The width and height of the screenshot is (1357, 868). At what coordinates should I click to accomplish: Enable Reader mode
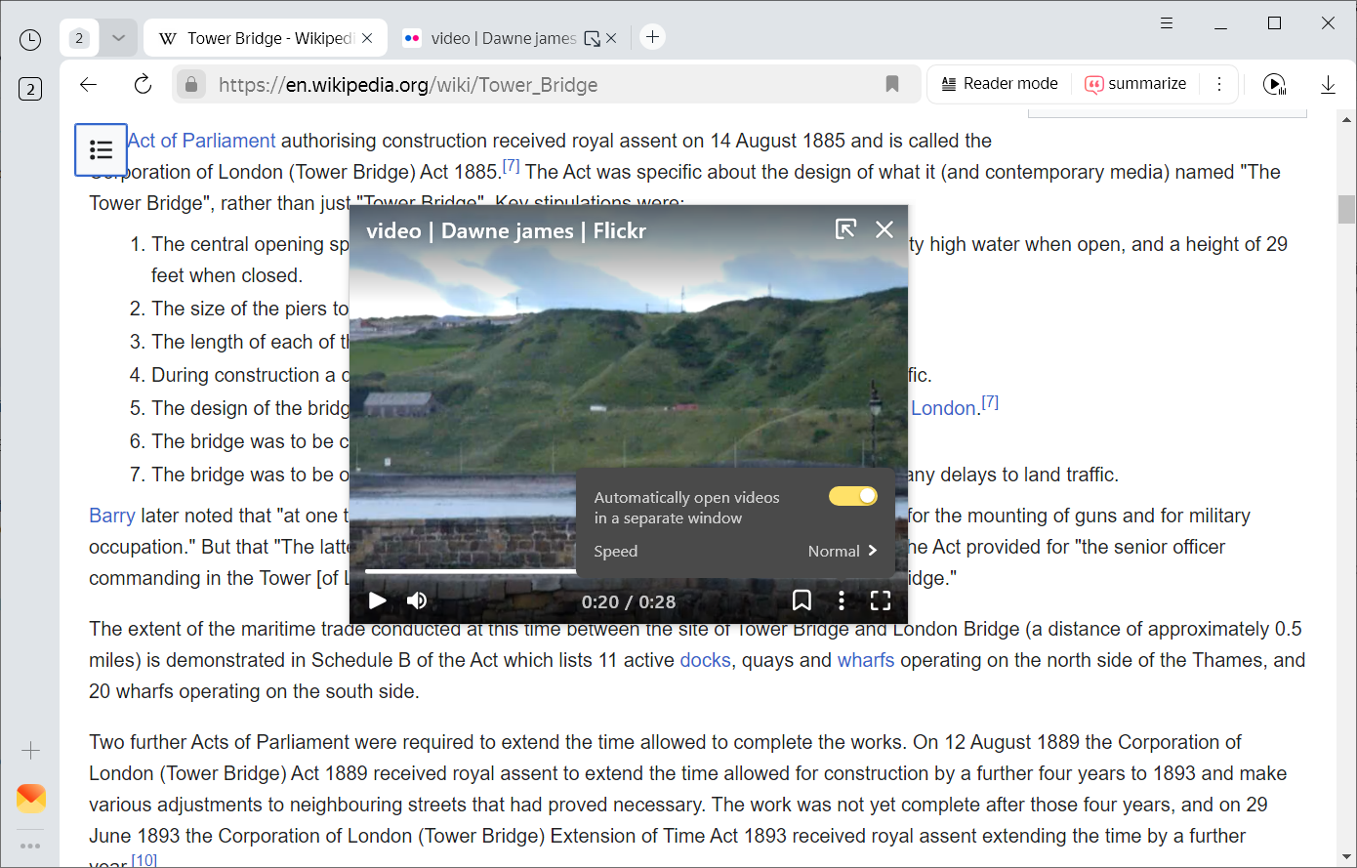999,84
